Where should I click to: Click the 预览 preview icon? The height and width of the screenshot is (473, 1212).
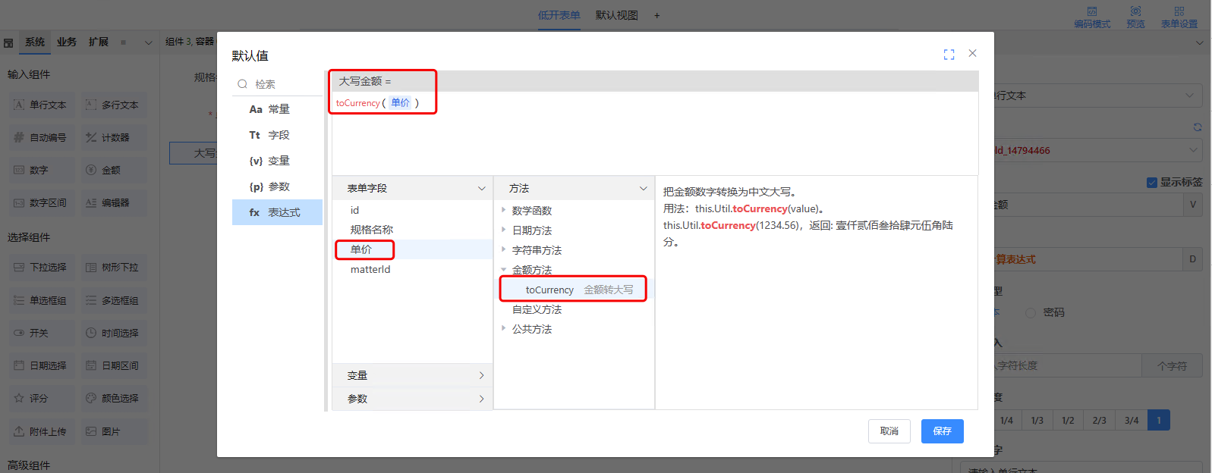pos(1135,11)
